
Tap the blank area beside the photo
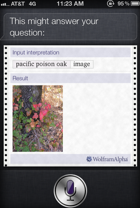(97, 118)
